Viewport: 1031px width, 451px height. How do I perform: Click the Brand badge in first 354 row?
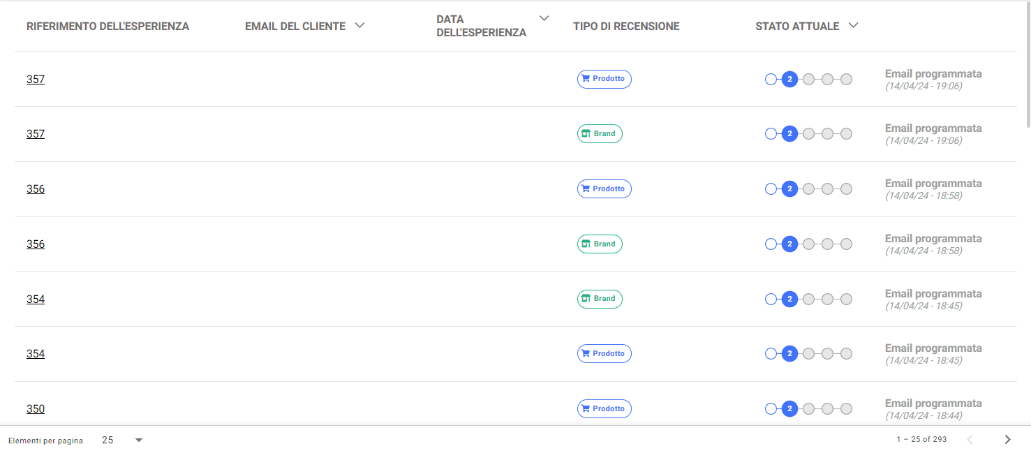[x=600, y=299]
